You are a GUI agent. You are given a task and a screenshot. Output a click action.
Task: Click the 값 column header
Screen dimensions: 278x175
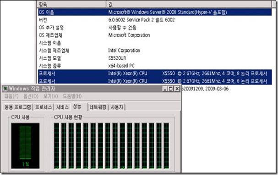[189, 5]
